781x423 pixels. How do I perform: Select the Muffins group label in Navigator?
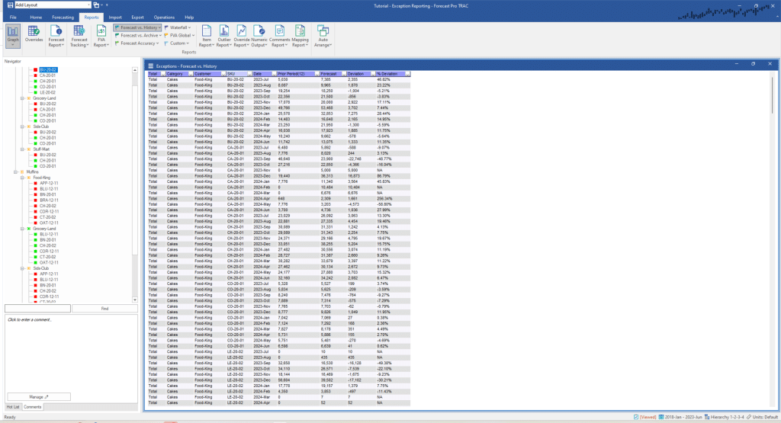tap(32, 171)
